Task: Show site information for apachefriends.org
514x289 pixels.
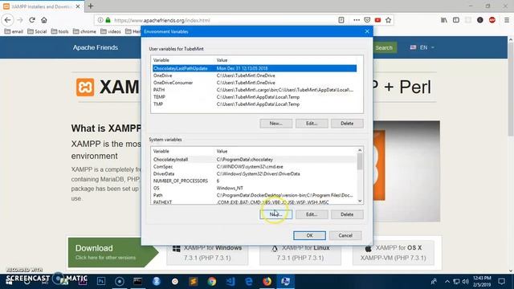Action: point(100,20)
